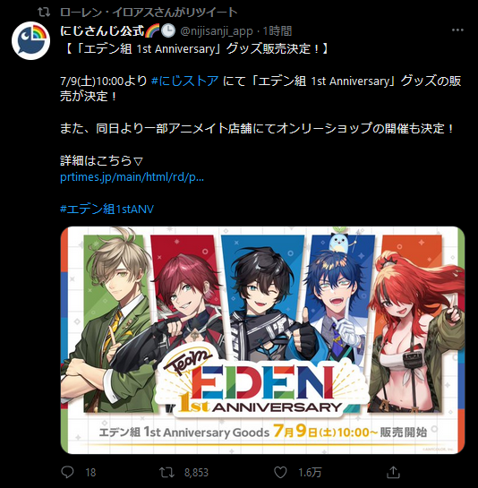
Task: Follow the prtimes.jp press release link
Action: click(132, 177)
